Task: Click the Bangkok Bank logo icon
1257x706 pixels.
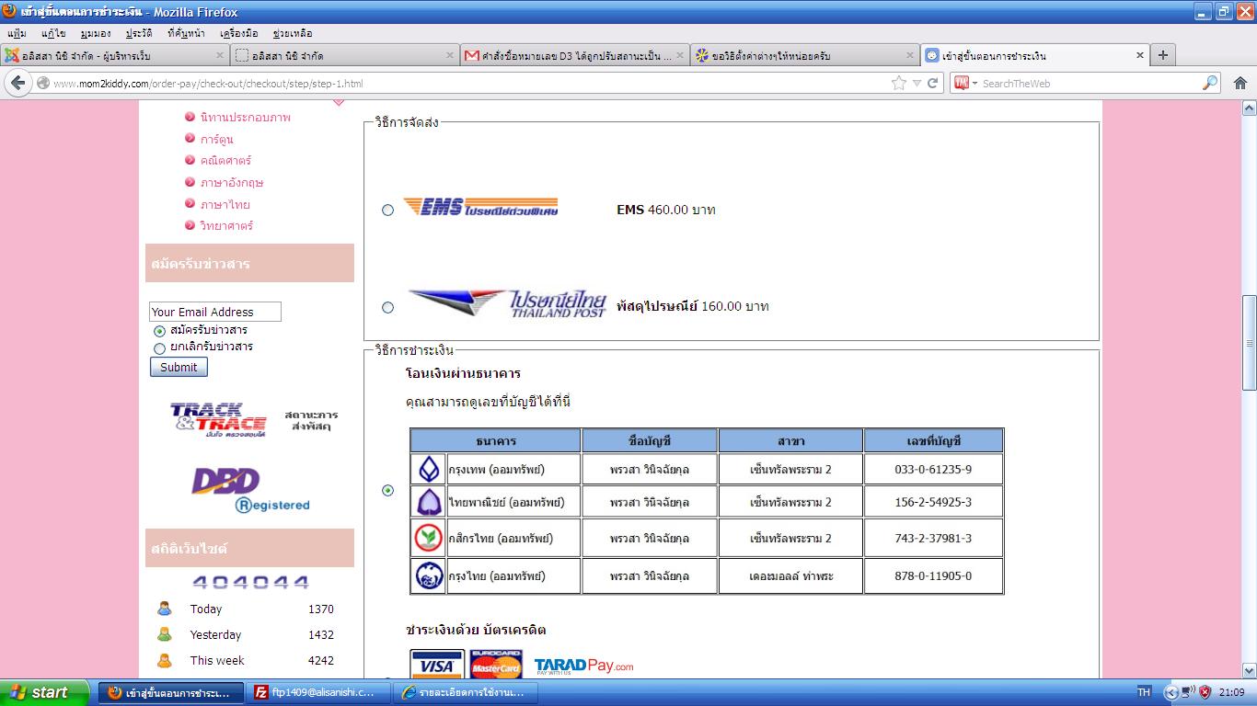Action: pos(428,470)
